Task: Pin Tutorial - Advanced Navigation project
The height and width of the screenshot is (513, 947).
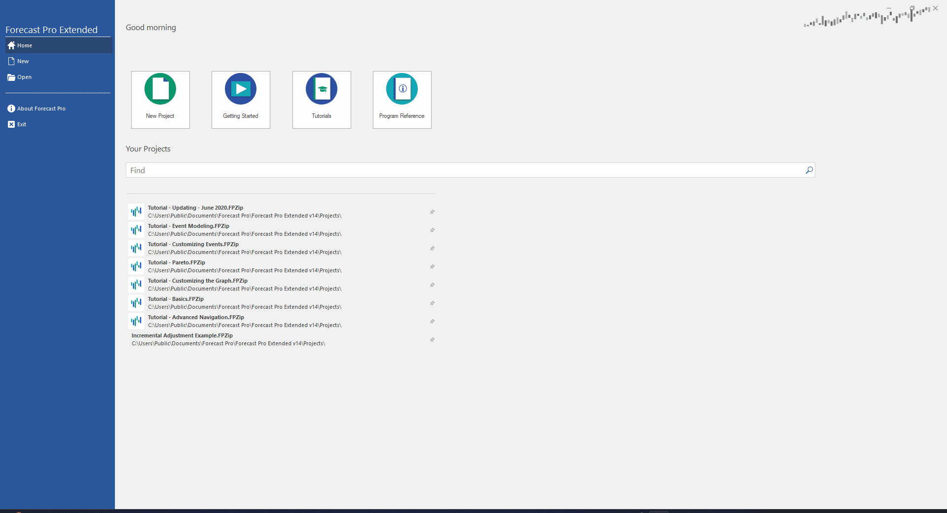Action: point(432,322)
